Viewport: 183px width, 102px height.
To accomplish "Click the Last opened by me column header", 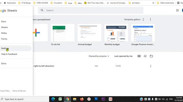I will pos(123,56).
